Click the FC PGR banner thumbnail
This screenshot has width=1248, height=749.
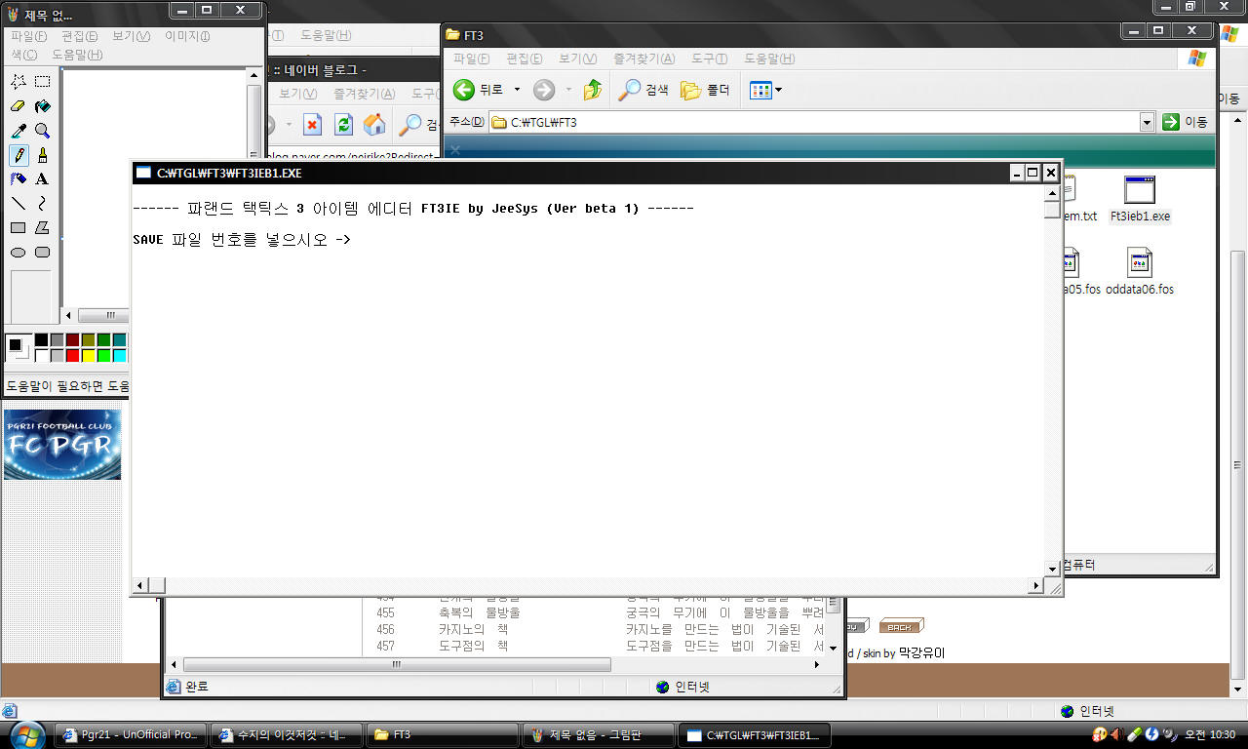(x=62, y=445)
